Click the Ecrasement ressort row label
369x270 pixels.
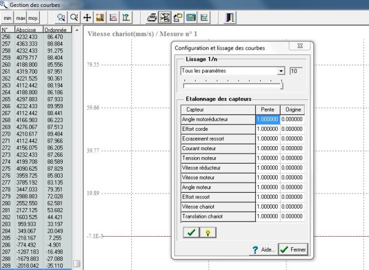(218, 139)
